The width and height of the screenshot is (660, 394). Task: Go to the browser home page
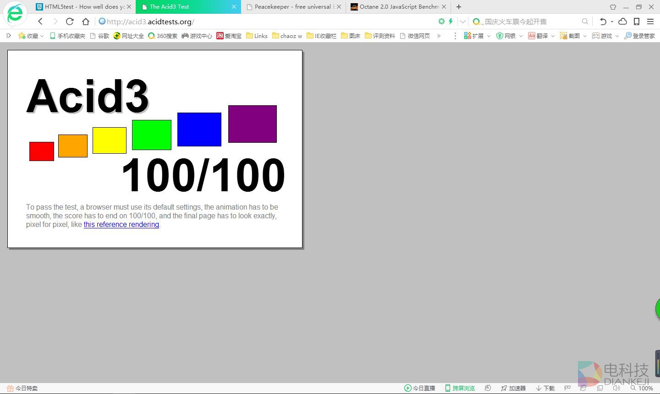pyautogui.click(x=86, y=22)
